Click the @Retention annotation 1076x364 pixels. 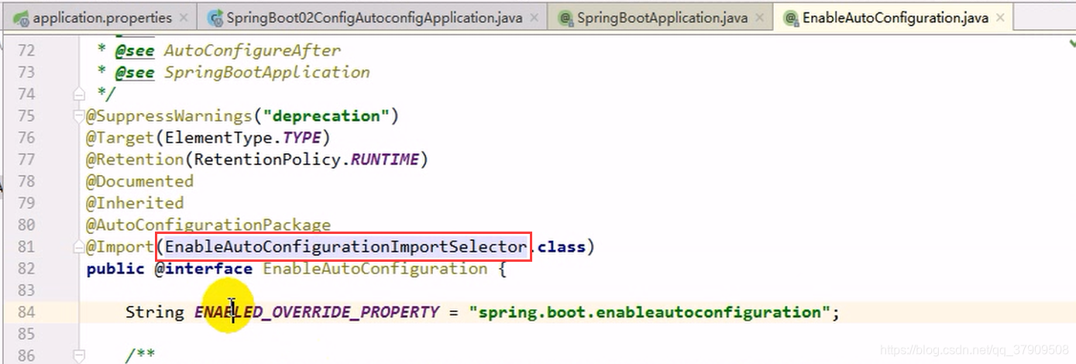click(135, 160)
